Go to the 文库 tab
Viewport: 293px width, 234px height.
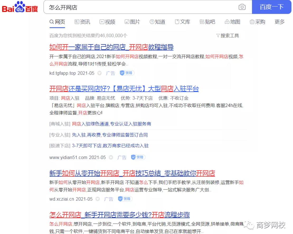(182, 22)
